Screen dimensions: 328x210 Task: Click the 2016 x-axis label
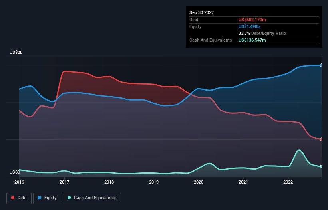(x=19, y=182)
